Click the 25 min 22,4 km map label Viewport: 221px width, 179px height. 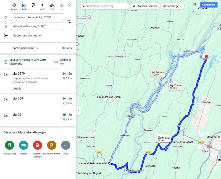click(x=175, y=86)
